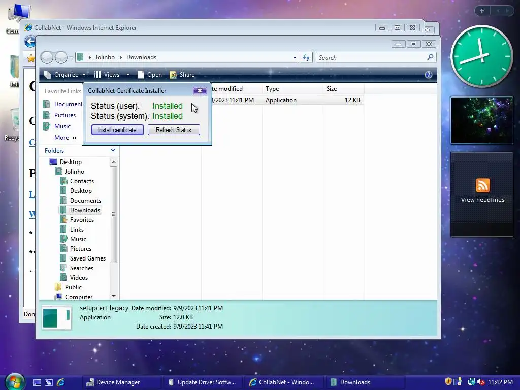Click Install certificate button

tap(117, 129)
